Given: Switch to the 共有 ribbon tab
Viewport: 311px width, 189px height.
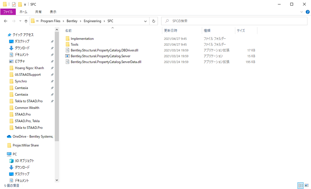Looking at the screenshot, I should [x=38, y=12].
